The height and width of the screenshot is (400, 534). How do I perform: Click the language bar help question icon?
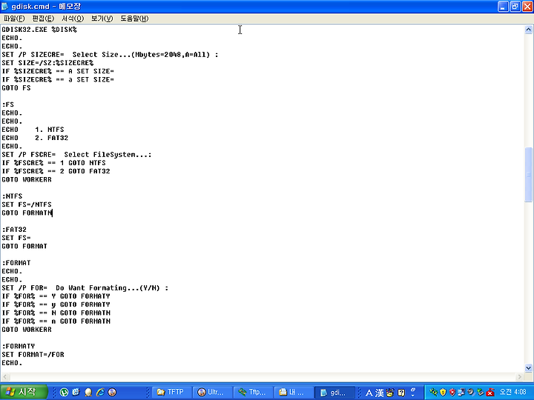(401, 393)
